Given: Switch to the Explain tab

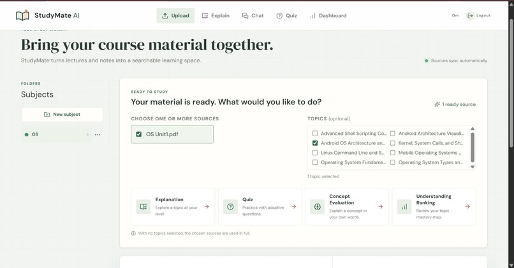Looking at the screenshot, I should coord(216,16).
